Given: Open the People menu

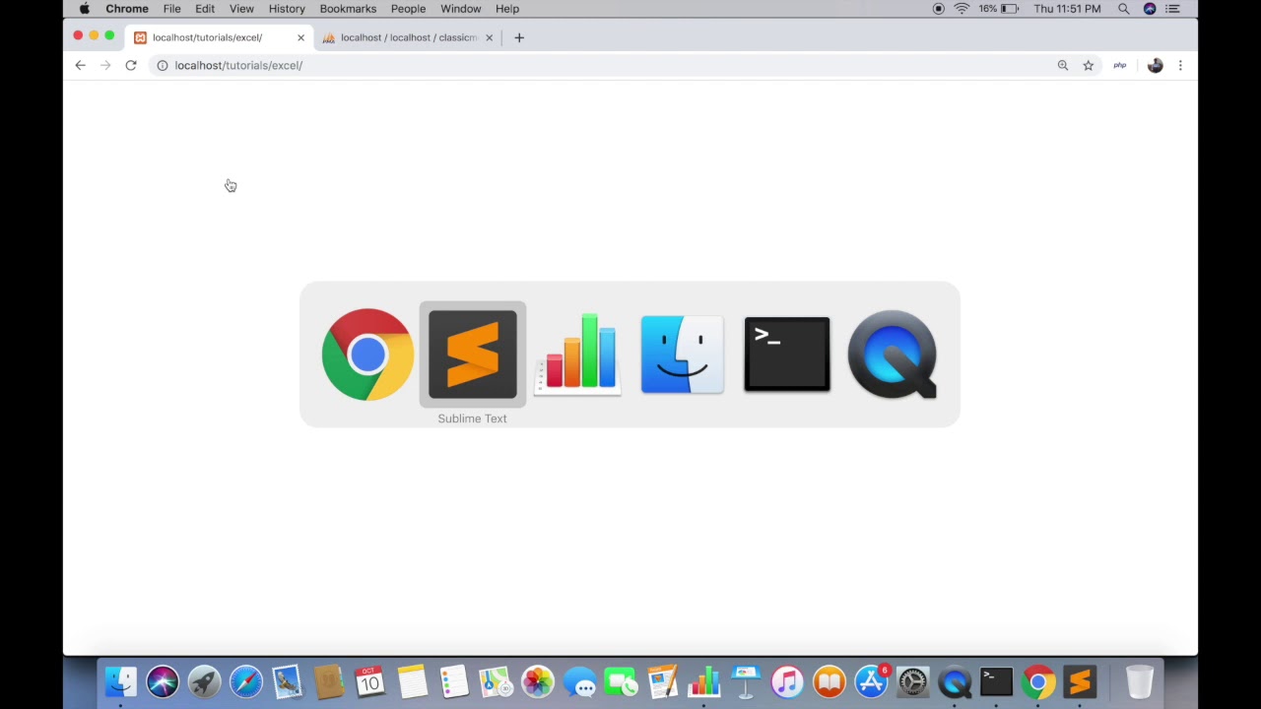Looking at the screenshot, I should (x=408, y=9).
